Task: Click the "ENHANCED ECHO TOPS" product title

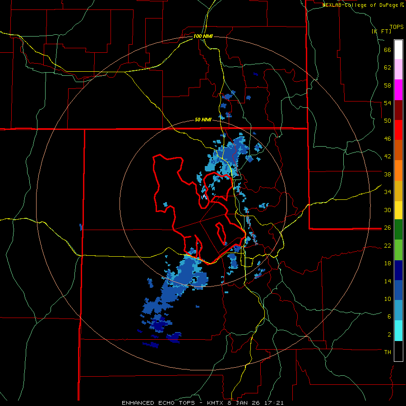Action: pyautogui.click(x=158, y=403)
